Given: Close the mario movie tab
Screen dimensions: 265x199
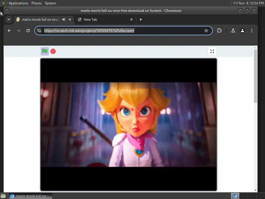Looking at the screenshot, I should tap(70, 19).
